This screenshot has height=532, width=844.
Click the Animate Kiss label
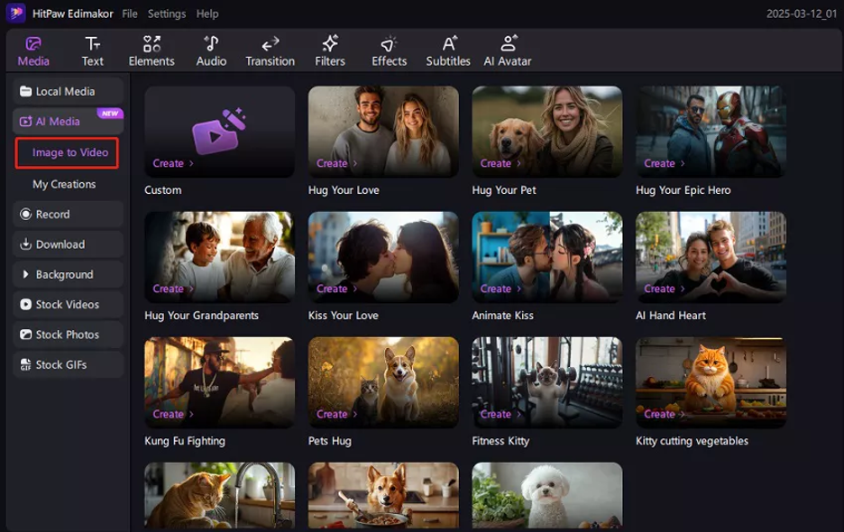coord(503,316)
